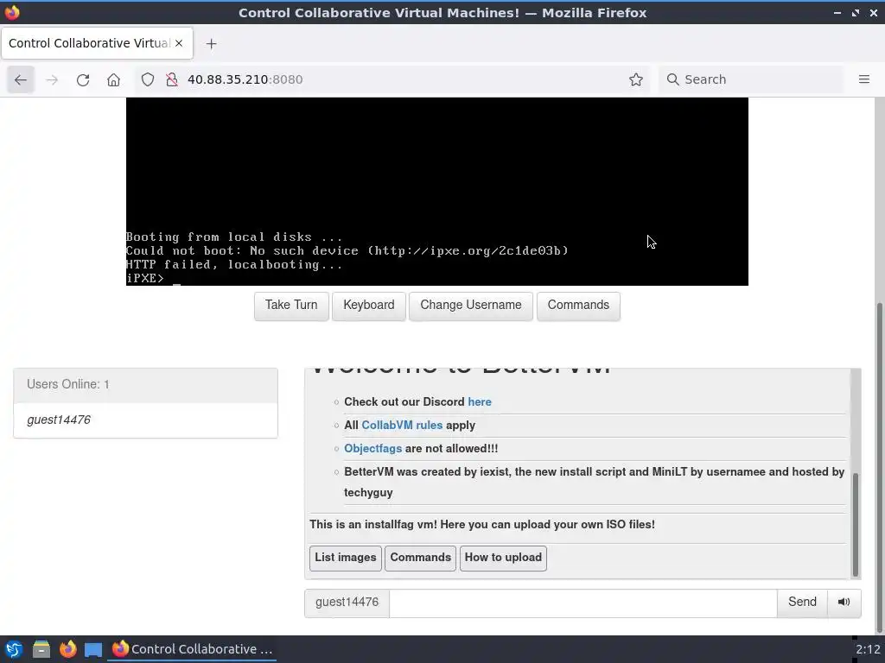Click Take Turn button
This screenshot has height=663, width=885.
pyautogui.click(x=291, y=306)
